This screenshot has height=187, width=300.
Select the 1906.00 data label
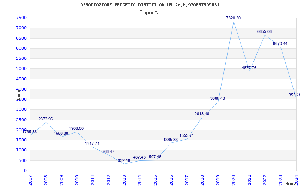coord(76,128)
